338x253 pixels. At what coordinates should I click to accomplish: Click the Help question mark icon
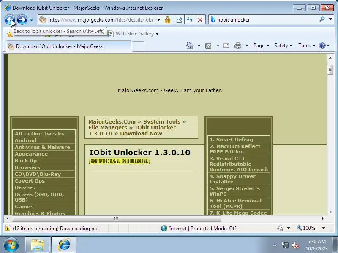(322, 46)
